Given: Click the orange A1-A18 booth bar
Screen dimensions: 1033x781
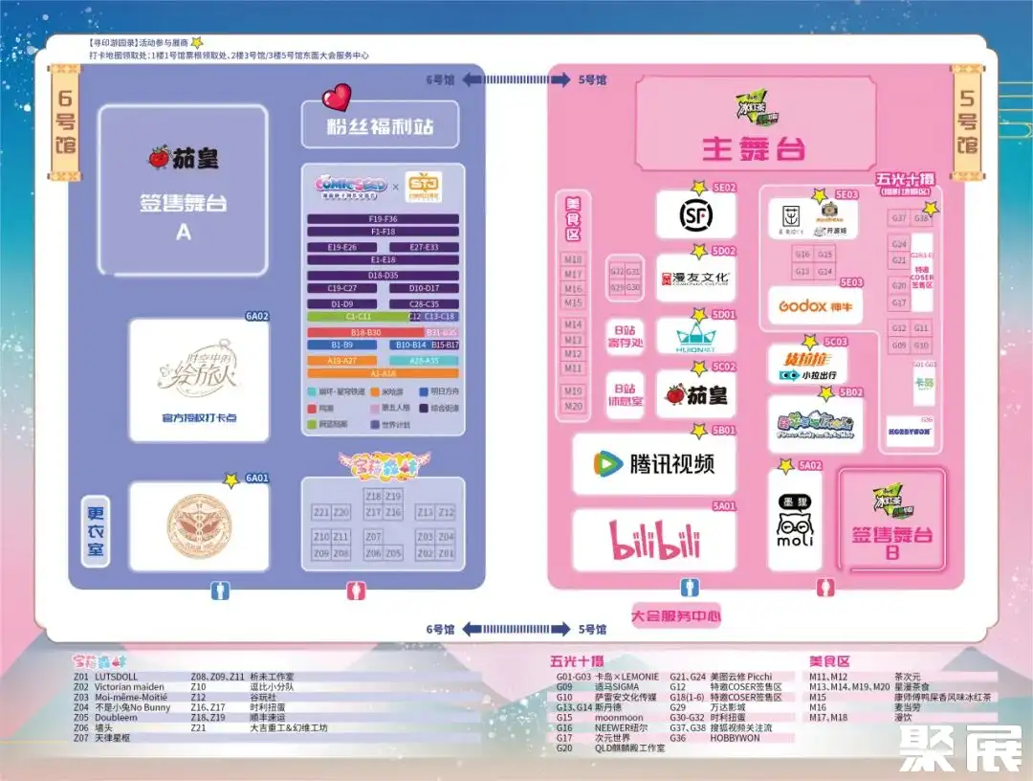Looking at the screenshot, I should coord(383,373).
